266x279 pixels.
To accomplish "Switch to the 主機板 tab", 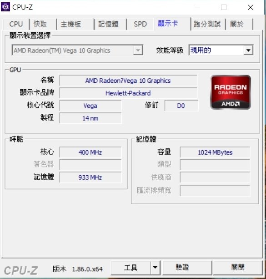I will [75, 24].
